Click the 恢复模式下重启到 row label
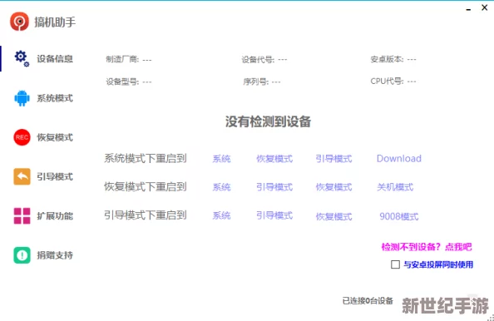494x321 pixels. coord(146,186)
